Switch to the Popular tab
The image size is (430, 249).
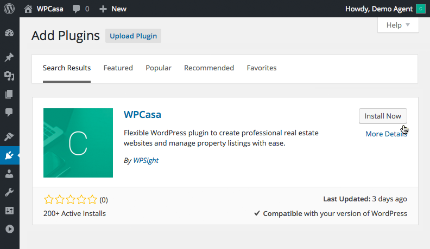click(x=159, y=68)
